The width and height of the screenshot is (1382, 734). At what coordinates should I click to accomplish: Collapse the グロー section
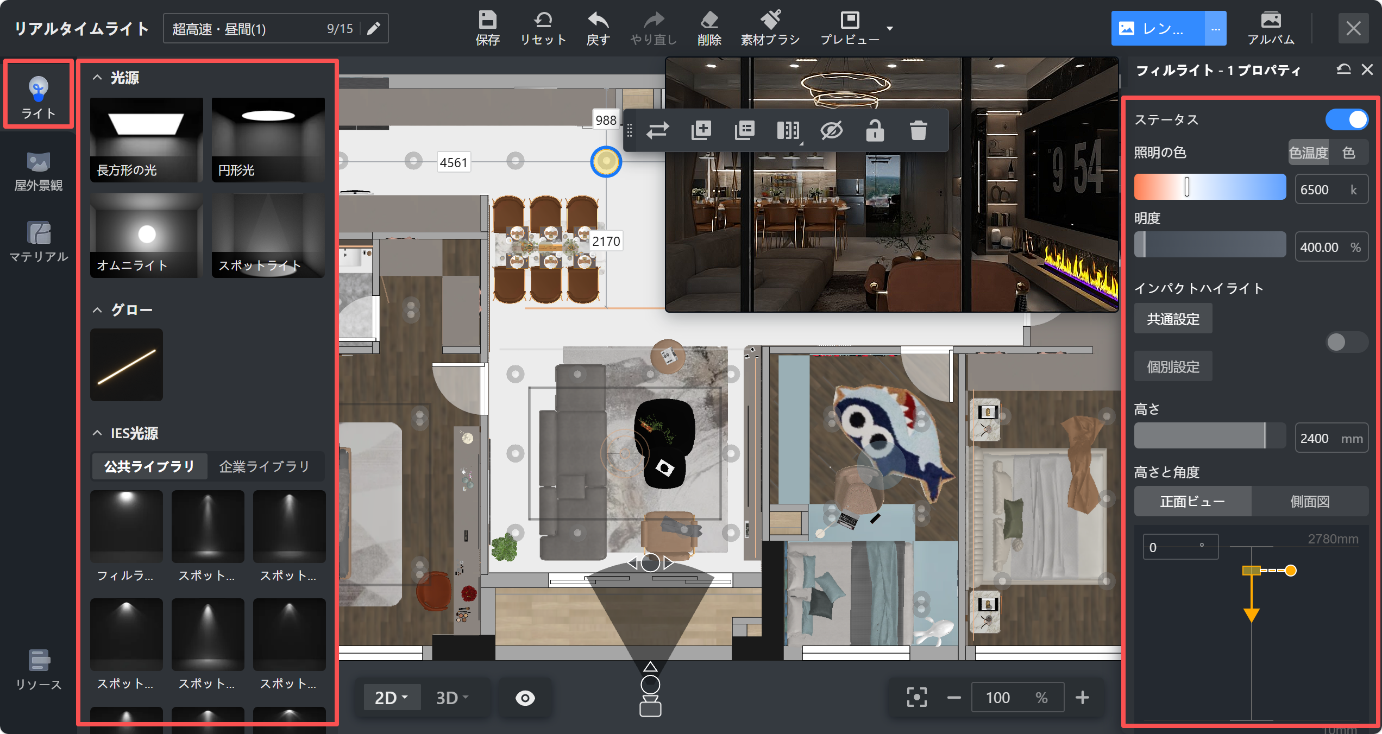[x=97, y=309]
